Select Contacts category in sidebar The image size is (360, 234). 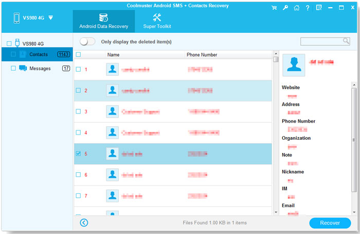click(37, 54)
